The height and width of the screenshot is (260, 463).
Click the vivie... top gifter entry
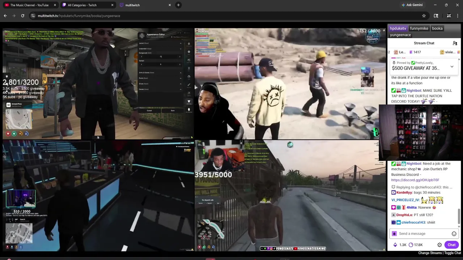[448, 52]
